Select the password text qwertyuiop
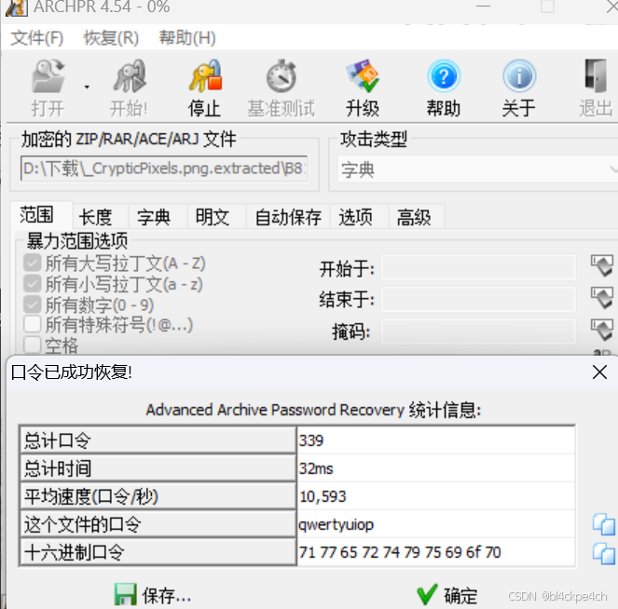 point(336,525)
